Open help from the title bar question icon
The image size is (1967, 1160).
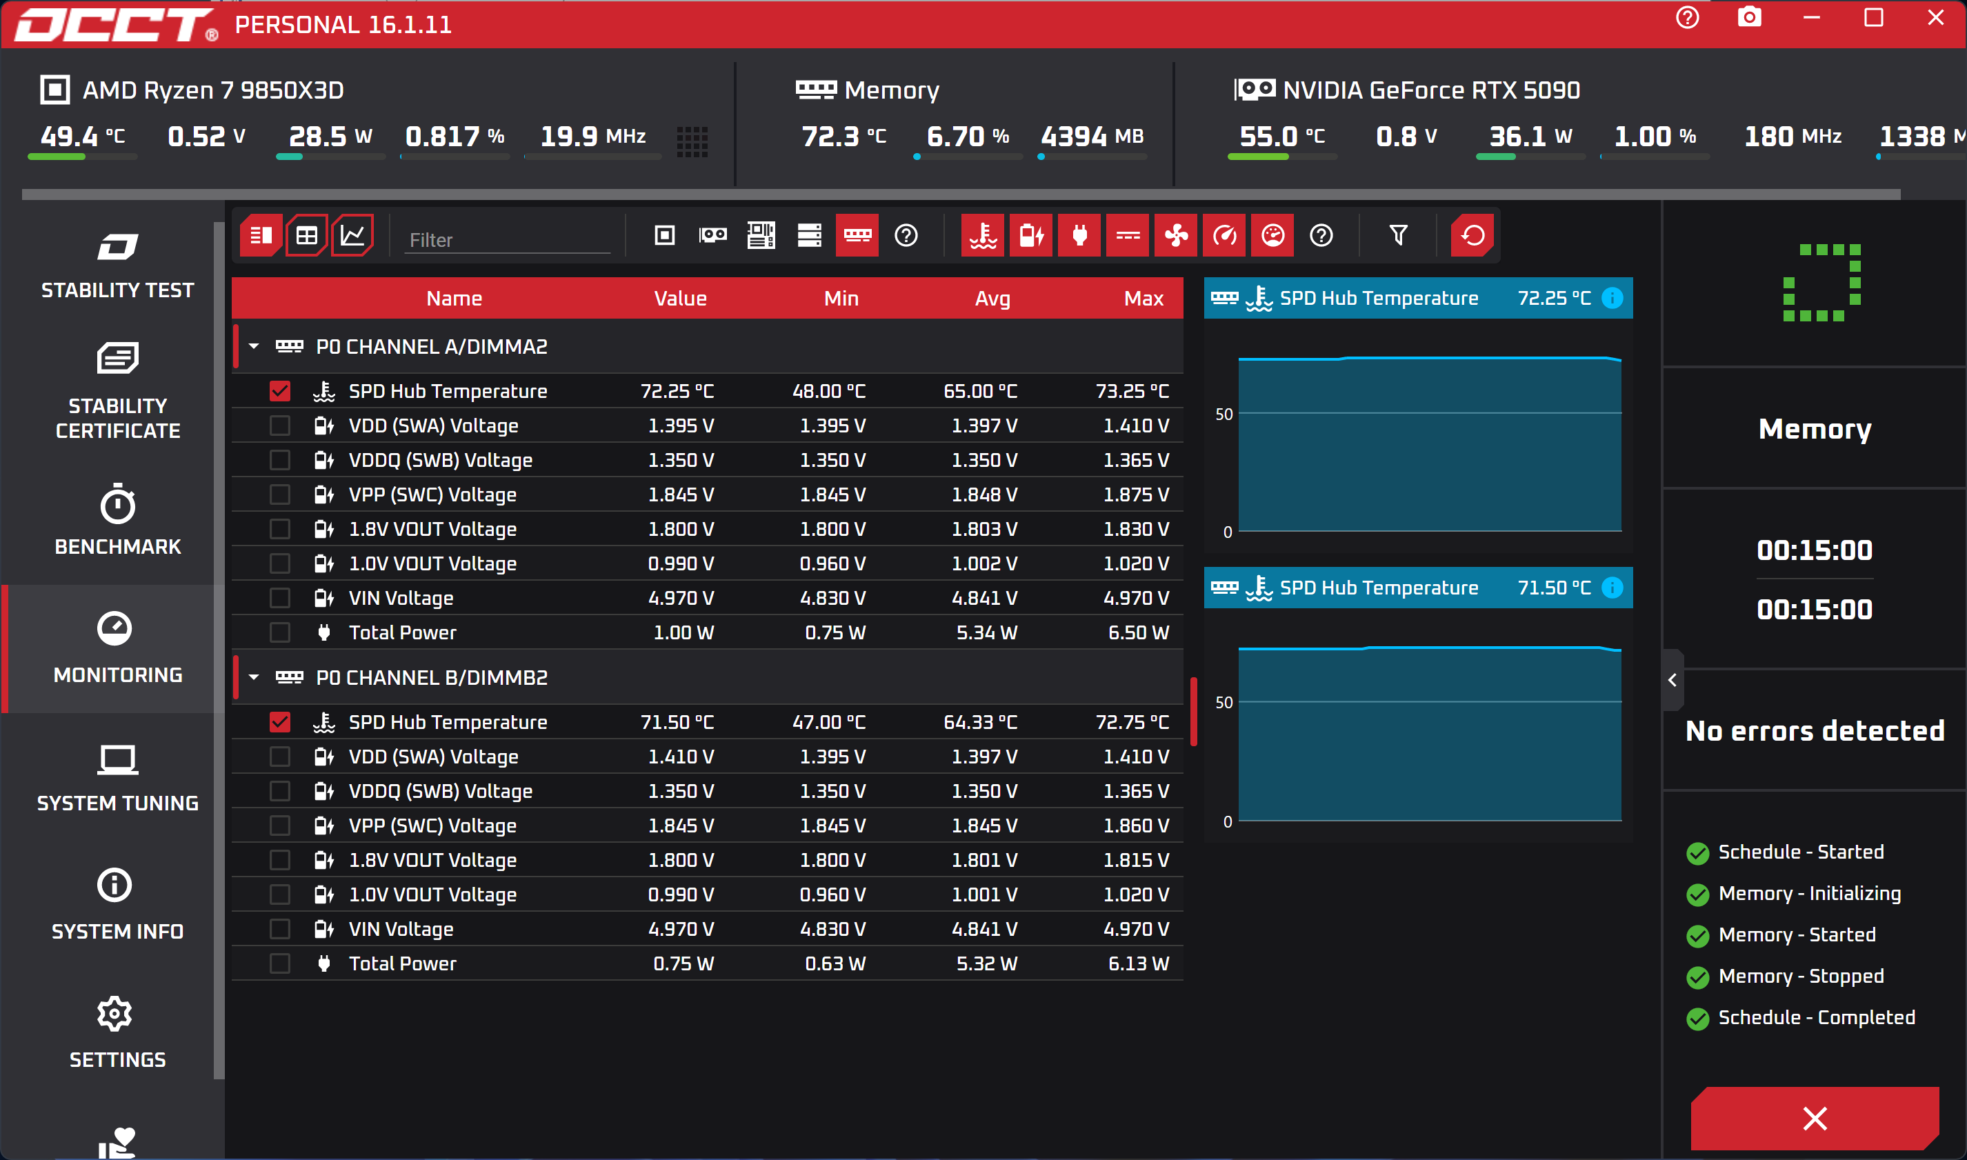[1688, 17]
